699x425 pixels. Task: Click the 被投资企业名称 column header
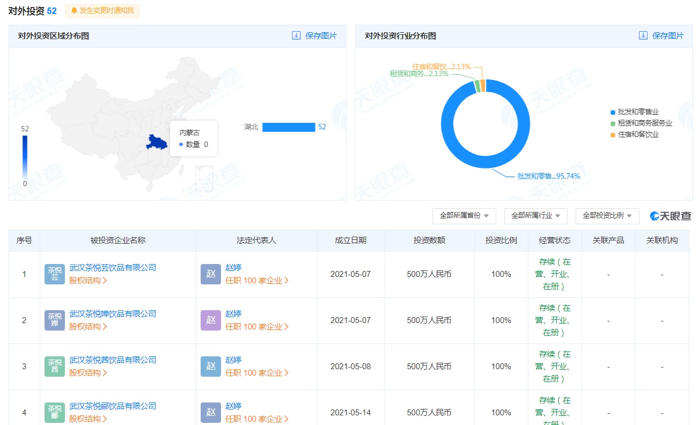(x=118, y=240)
